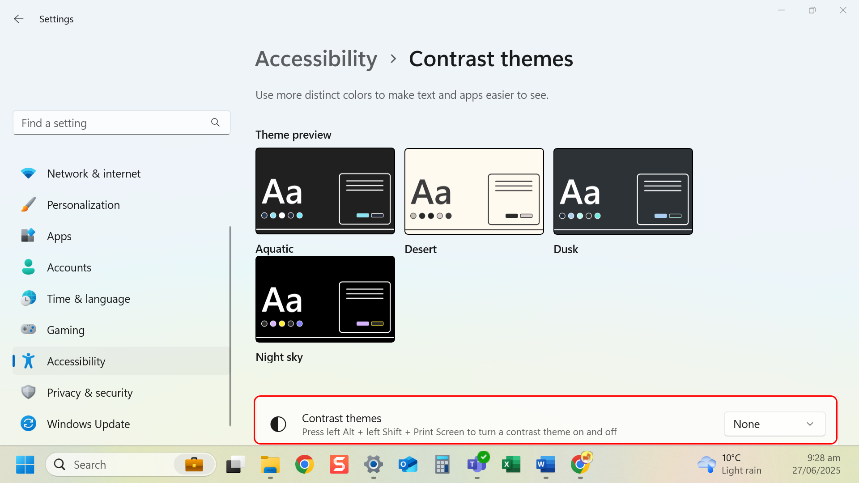Click the Privacy & security shield icon
This screenshot has width=859, height=483.
pos(28,392)
